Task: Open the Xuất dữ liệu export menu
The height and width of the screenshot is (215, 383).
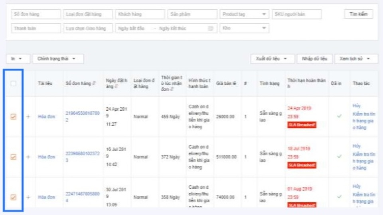Action: (x=272, y=59)
